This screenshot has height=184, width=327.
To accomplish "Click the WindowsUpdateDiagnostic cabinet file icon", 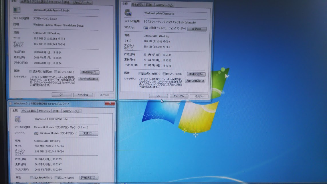I will 128,13.
